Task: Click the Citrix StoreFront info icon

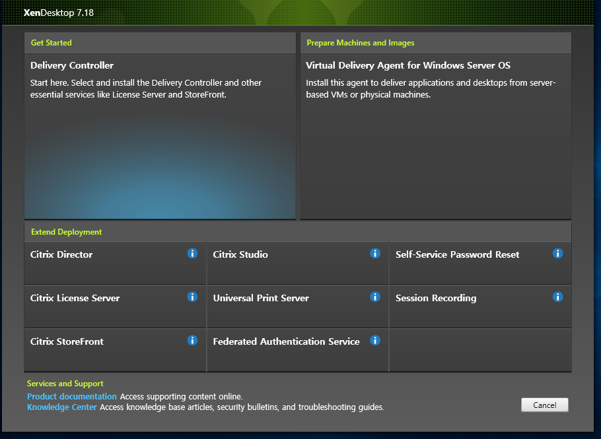Action: 192,340
